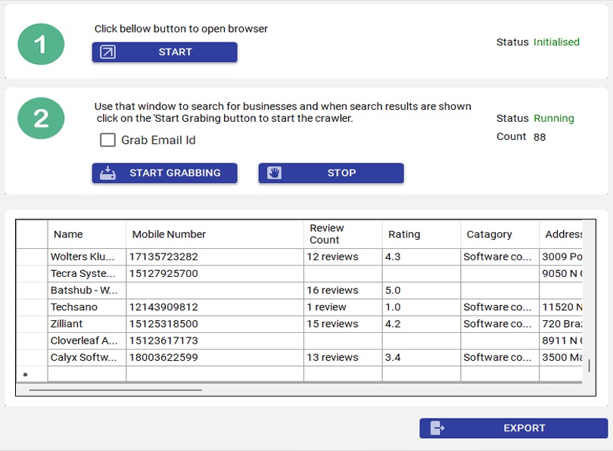Screen dimensions: 613x451
Task: Click the Catagory column header
Action: [500, 234]
